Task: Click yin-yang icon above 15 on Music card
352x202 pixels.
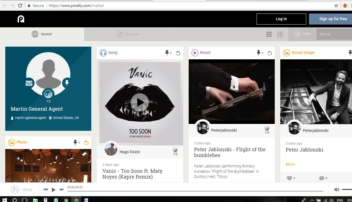Action: pos(267,128)
